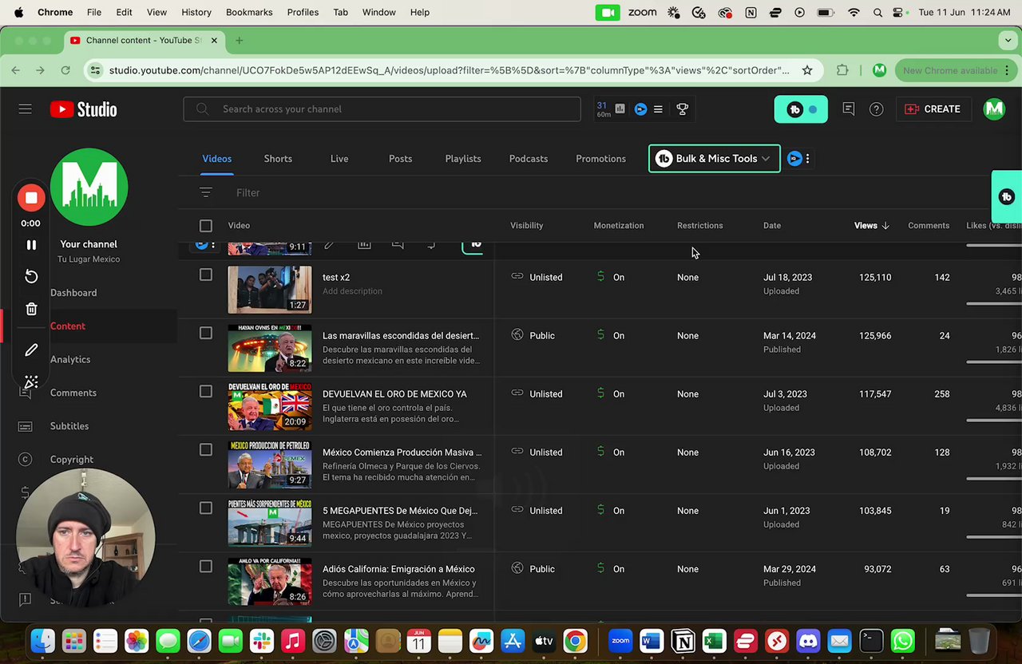Open Notion from the Dock
The height and width of the screenshot is (664, 1022).
pos(683,640)
